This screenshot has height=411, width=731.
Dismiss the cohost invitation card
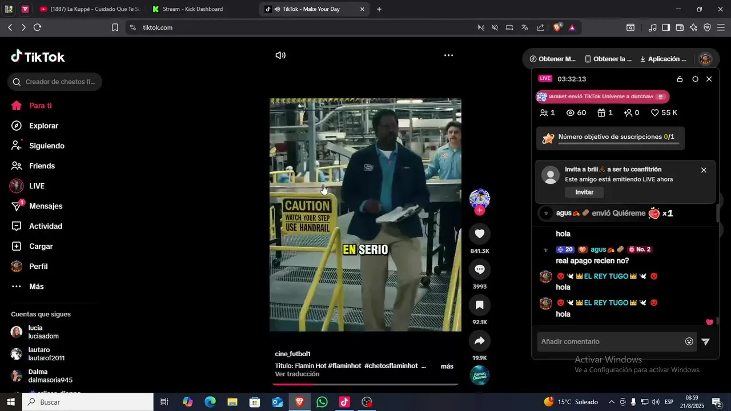tap(704, 170)
